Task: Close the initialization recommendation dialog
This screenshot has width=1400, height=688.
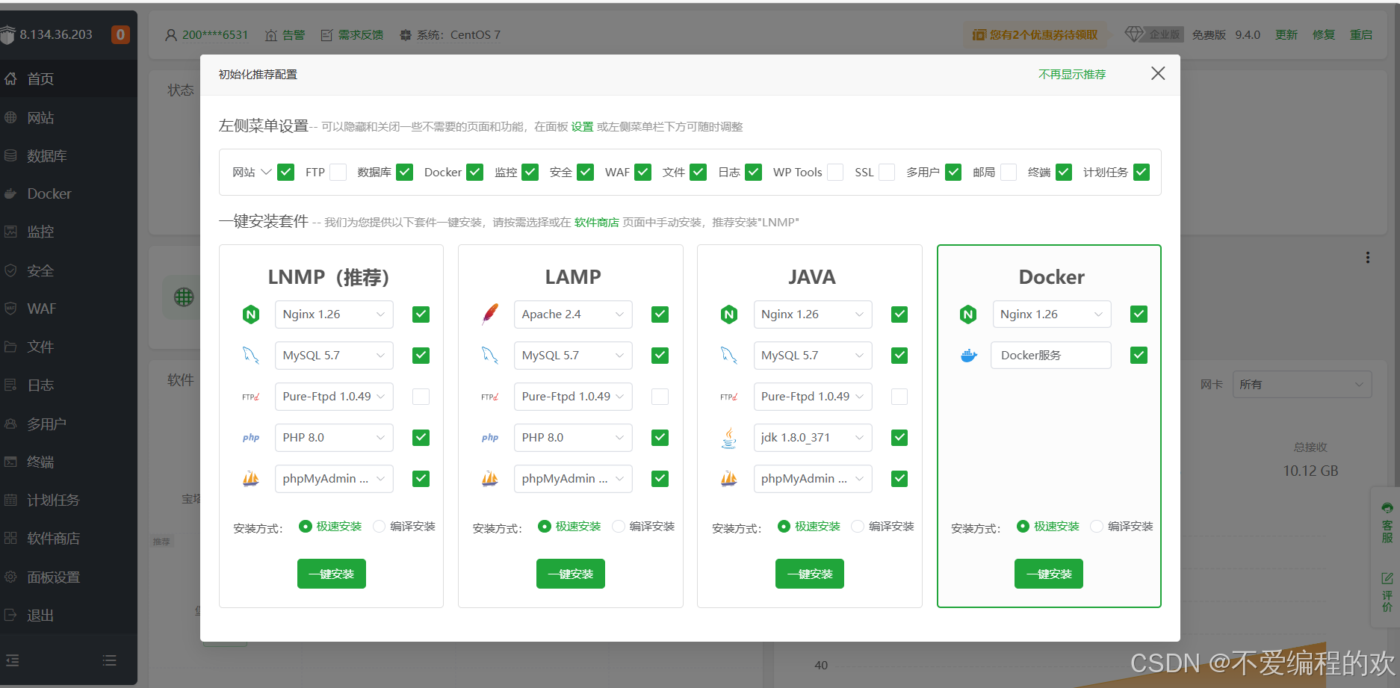Action: [1158, 73]
